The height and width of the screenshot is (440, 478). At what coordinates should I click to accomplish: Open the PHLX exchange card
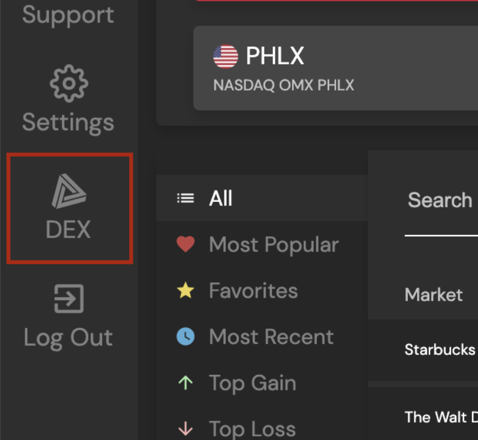coord(336,68)
